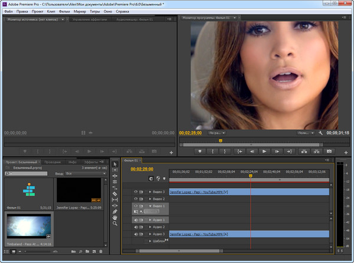The height and width of the screenshot is (263, 354).
Task: Select the Selection arrow tool
Action: (115, 163)
